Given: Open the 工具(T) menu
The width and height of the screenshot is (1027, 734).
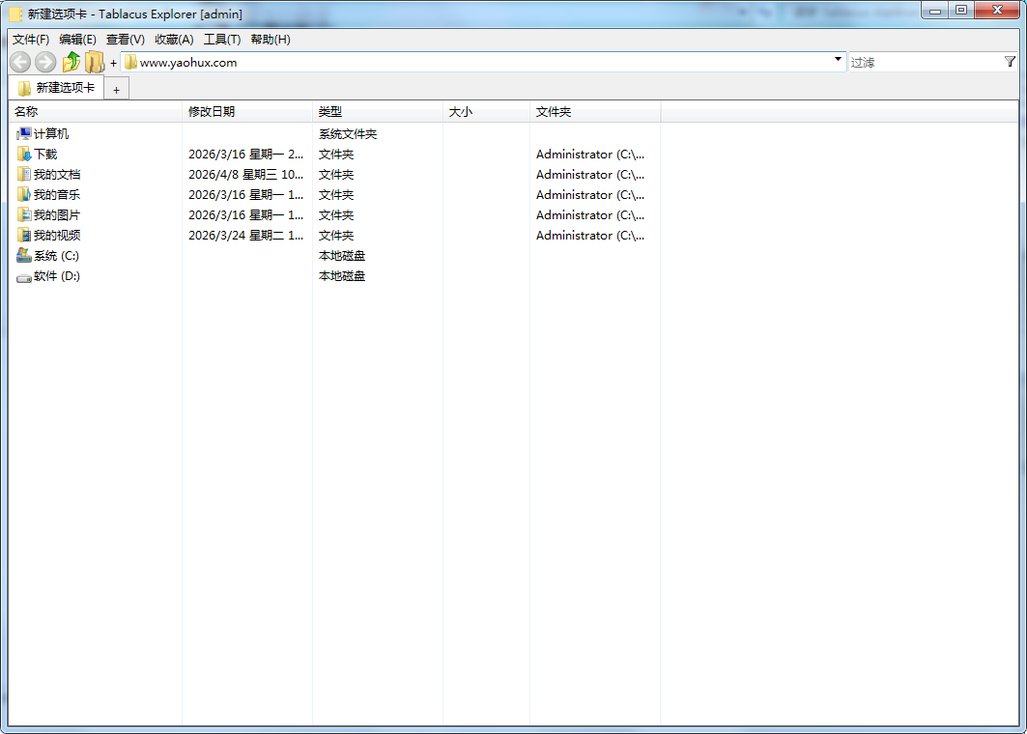Looking at the screenshot, I should [x=220, y=39].
